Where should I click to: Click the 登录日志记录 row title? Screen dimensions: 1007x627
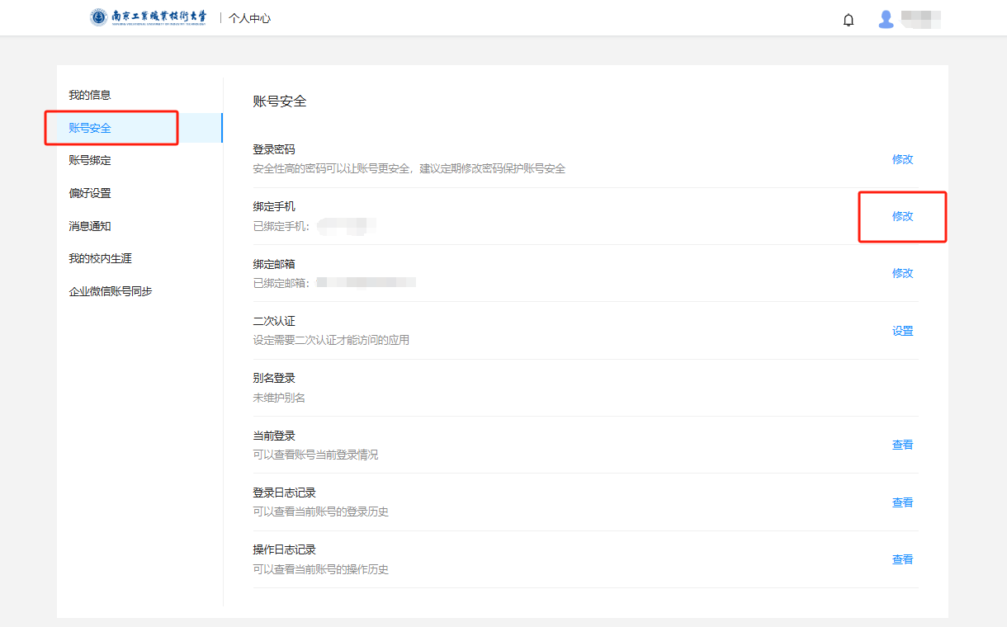click(285, 493)
